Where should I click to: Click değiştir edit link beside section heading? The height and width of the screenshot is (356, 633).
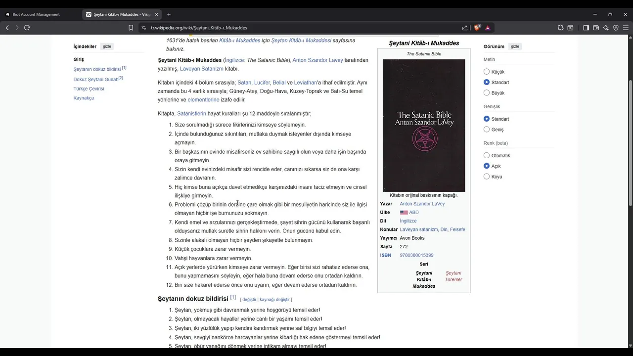[x=249, y=300]
